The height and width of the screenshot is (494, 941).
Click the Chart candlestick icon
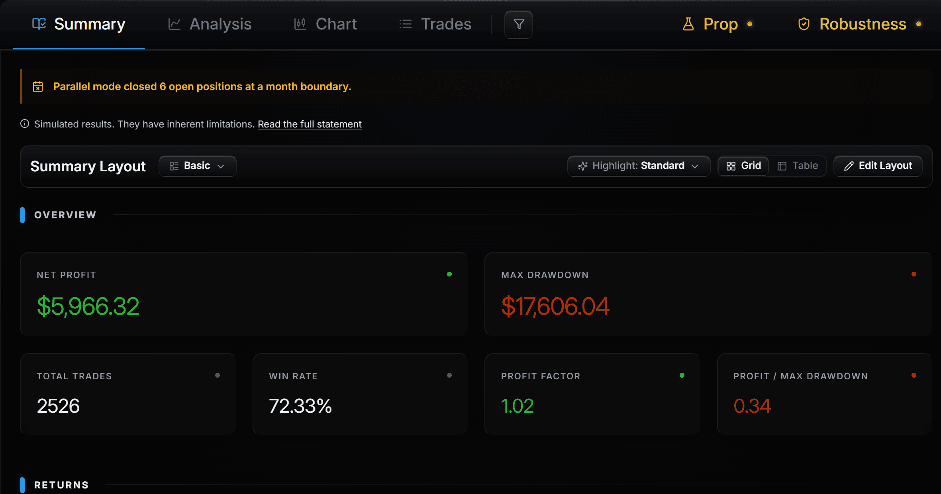pos(300,24)
